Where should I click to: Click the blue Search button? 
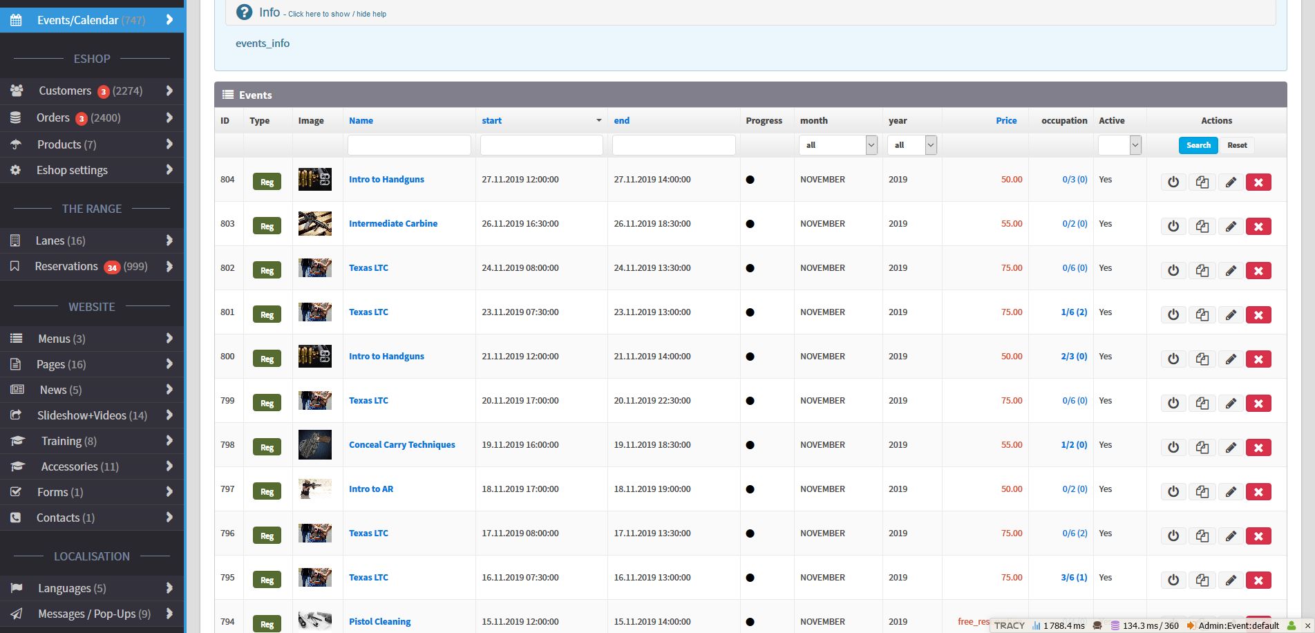tap(1198, 145)
